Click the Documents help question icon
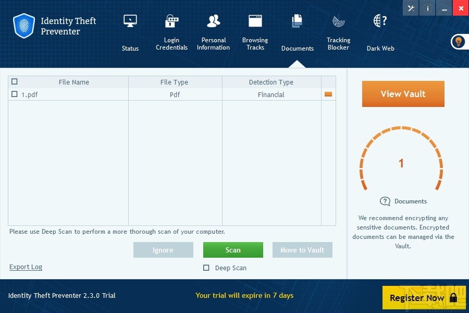Image resolution: width=469 pixels, height=313 pixels. click(x=385, y=201)
